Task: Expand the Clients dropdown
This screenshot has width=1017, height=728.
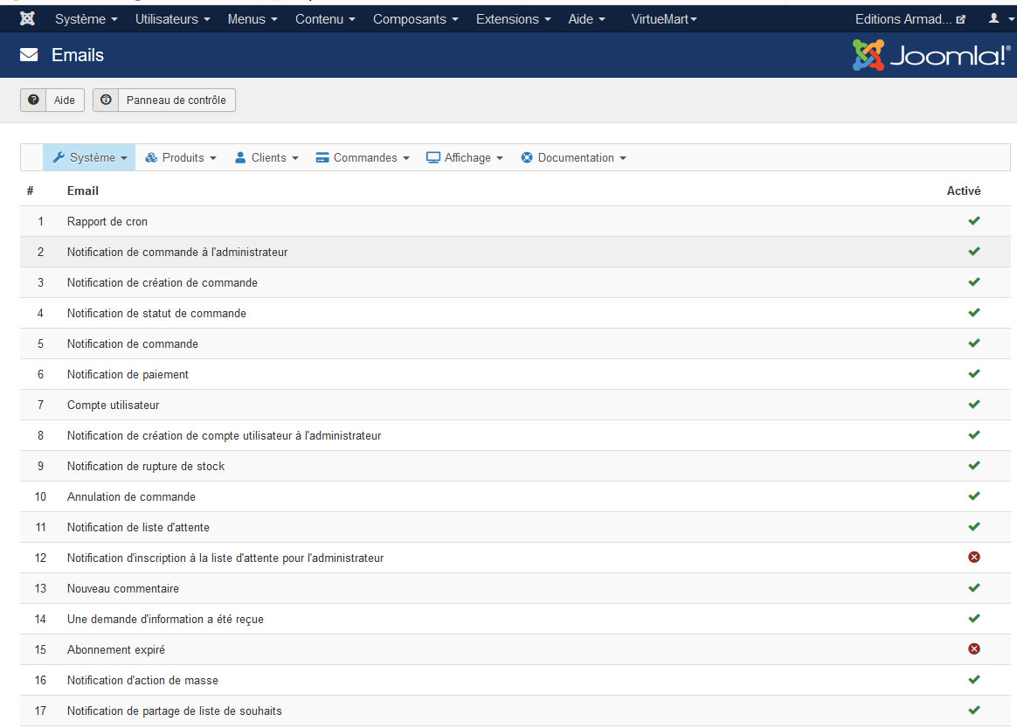Action: tap(266, 157)
